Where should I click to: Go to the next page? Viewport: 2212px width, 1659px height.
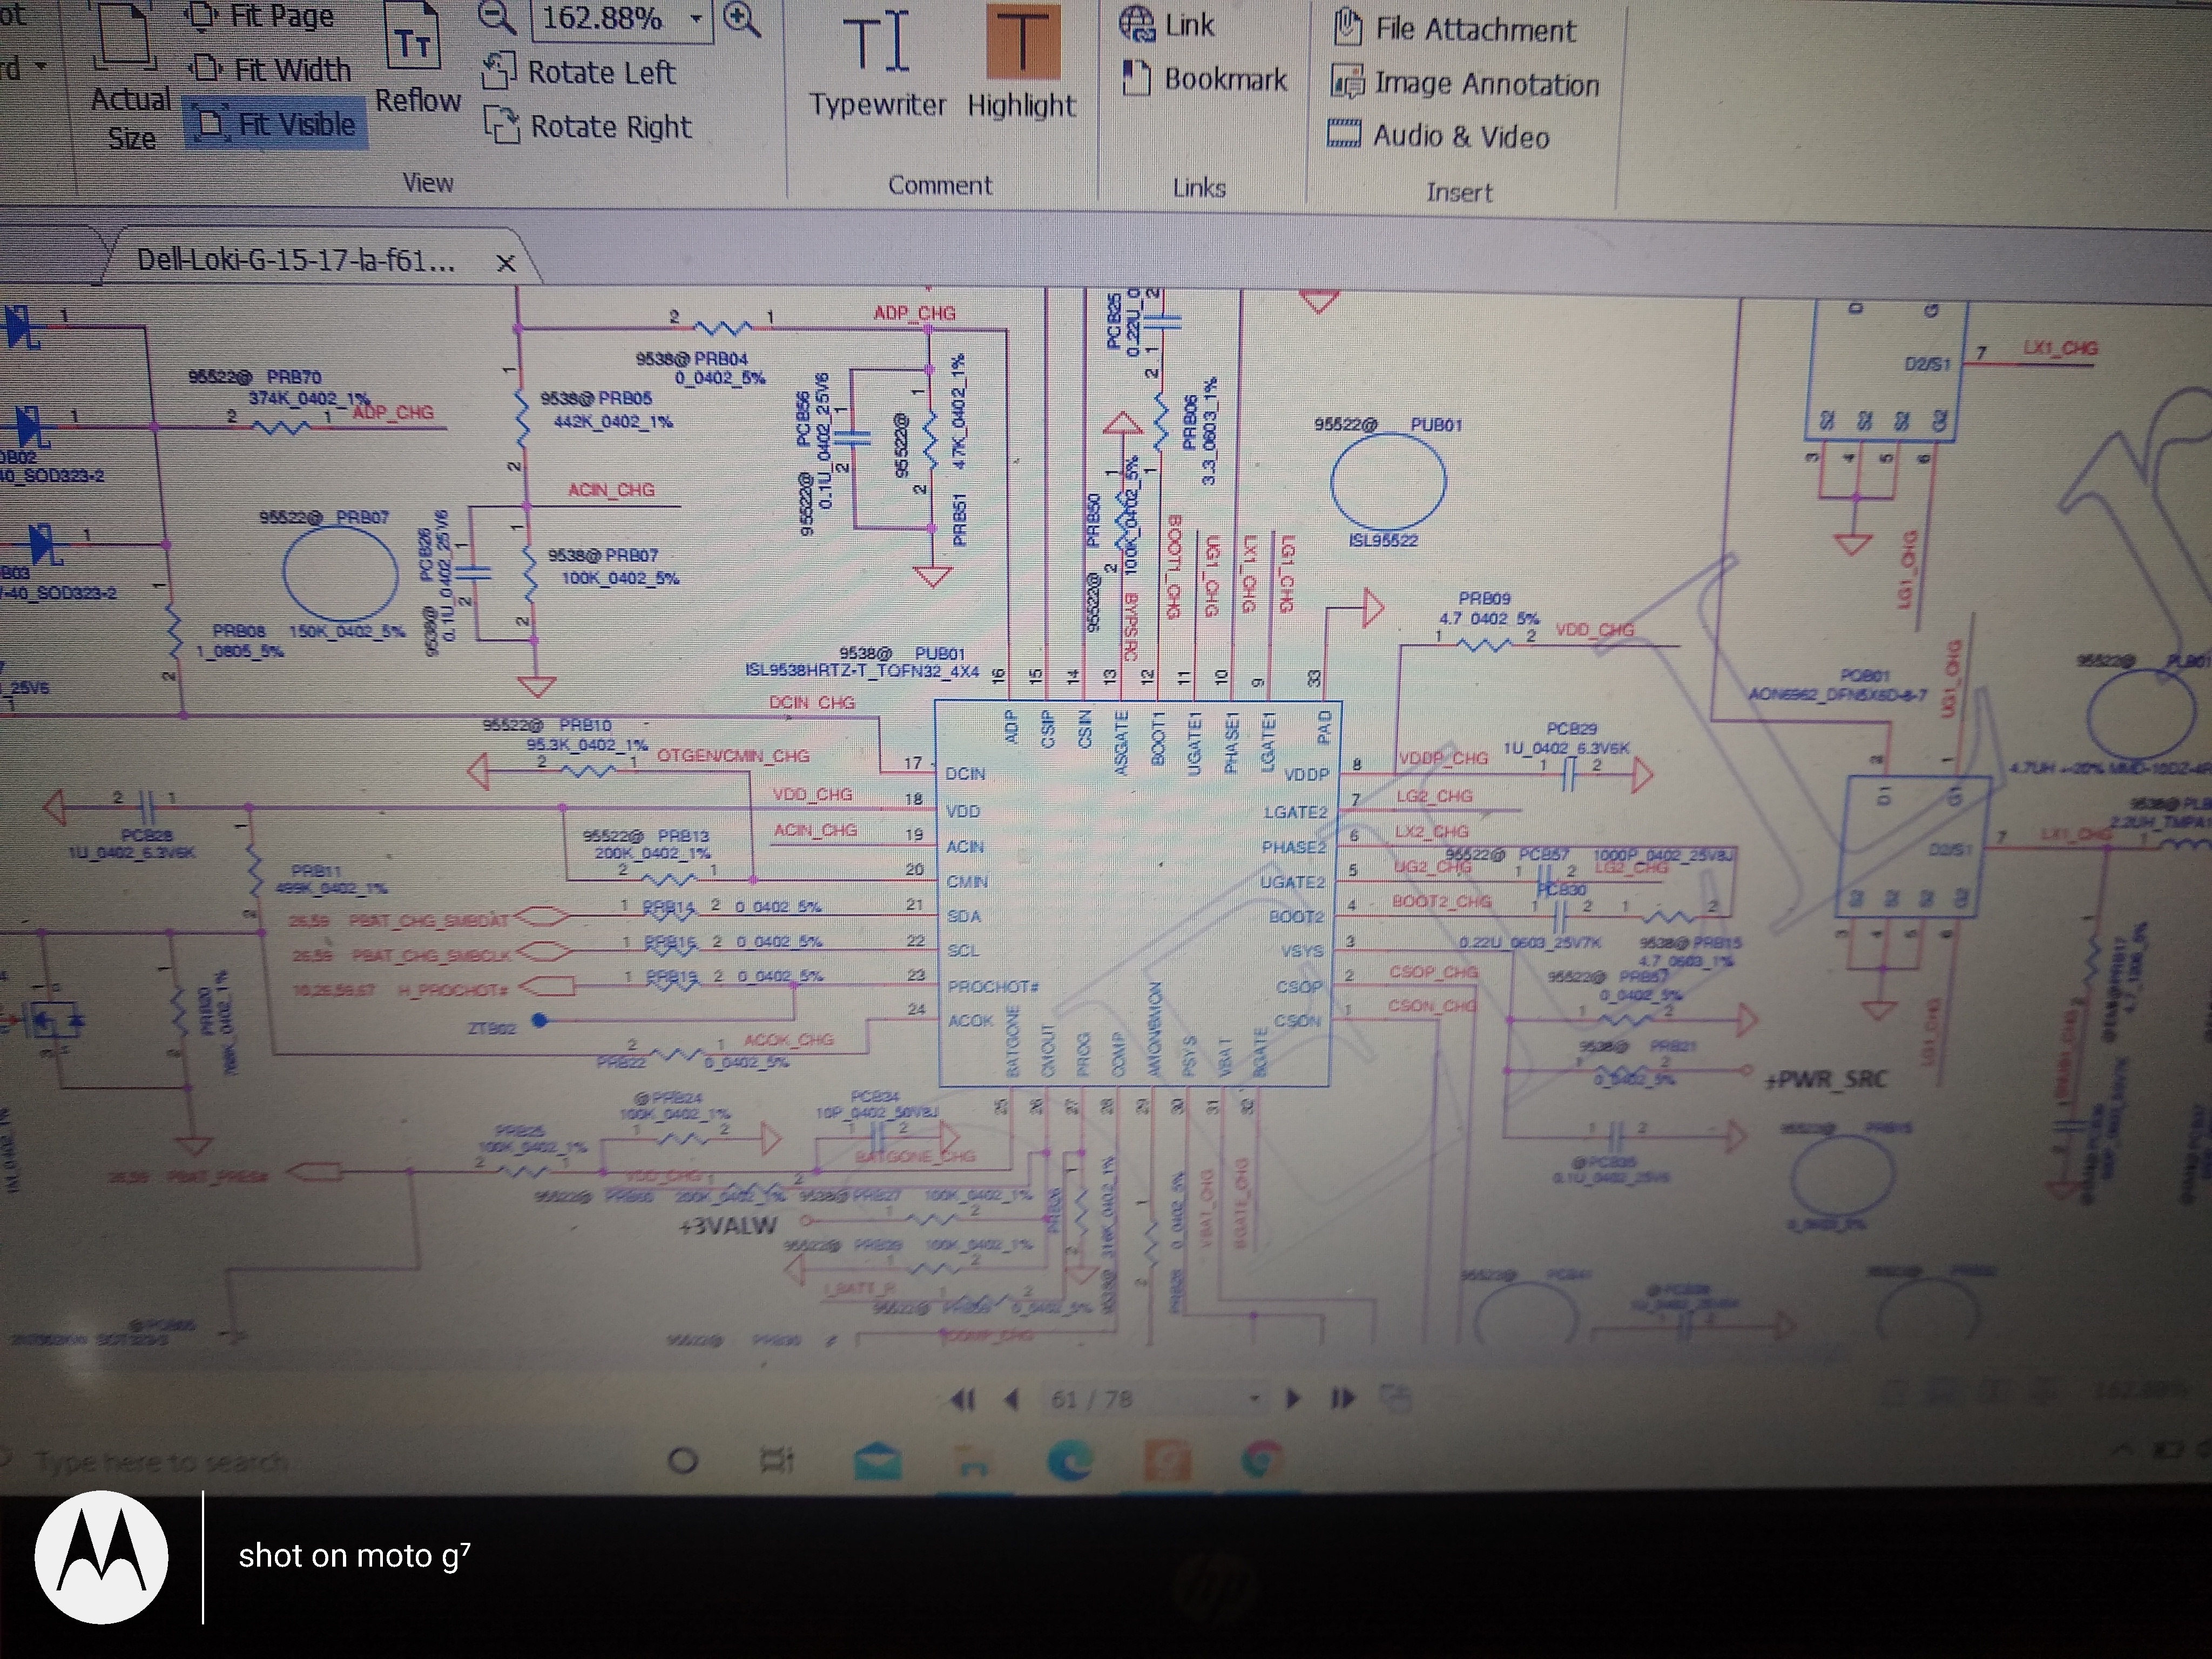[1293, 1398]
